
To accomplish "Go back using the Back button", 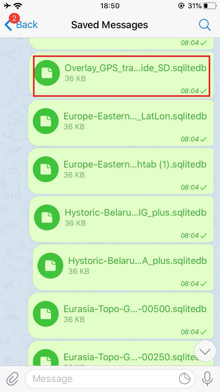I will 21,25.
